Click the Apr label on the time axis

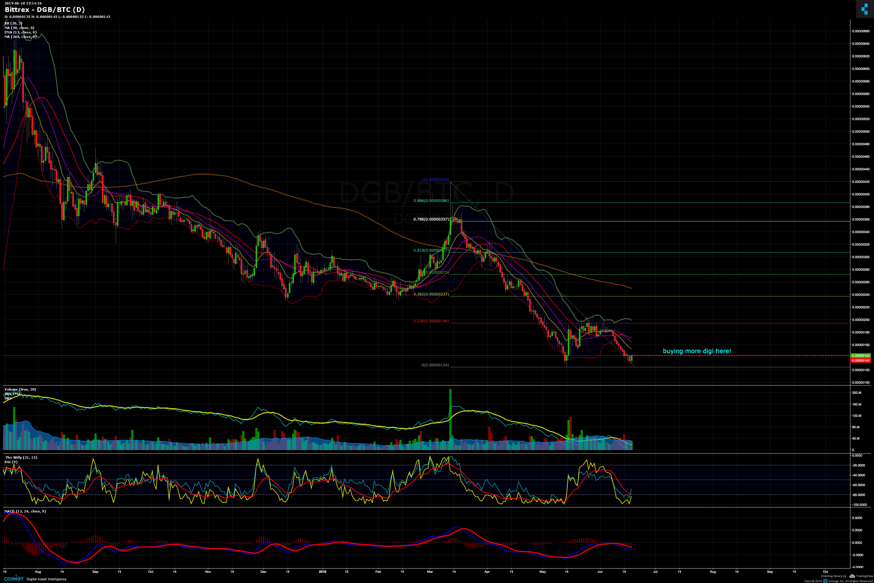pyautogui.click(x=487, y=572)
